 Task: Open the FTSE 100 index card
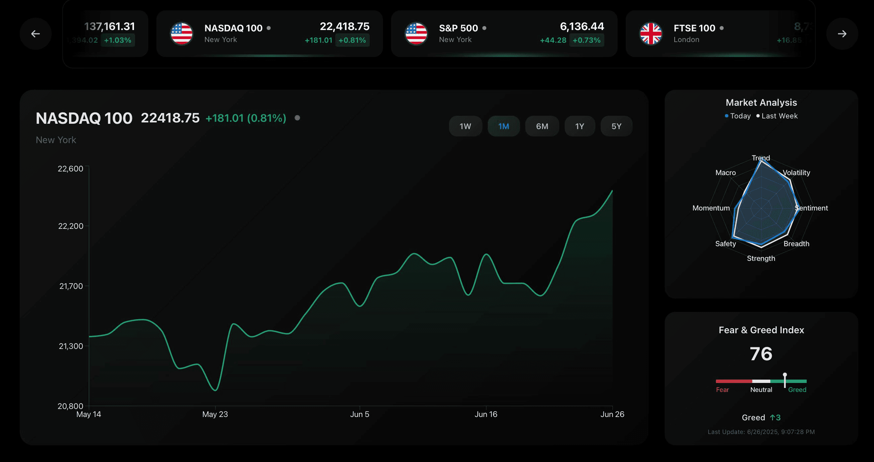[x=716, y=34]
